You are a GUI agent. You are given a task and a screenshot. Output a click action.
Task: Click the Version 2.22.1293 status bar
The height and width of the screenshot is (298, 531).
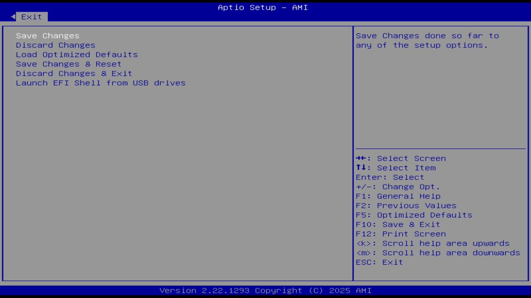265,290
